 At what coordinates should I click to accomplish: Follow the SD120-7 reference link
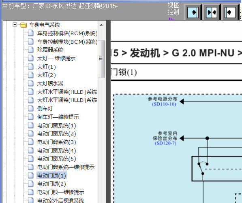pyautogui.click(x=165, y=143)
